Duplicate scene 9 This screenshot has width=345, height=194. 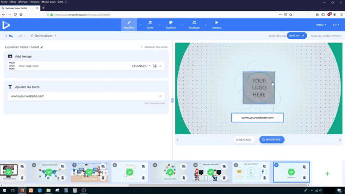point(184,167)
